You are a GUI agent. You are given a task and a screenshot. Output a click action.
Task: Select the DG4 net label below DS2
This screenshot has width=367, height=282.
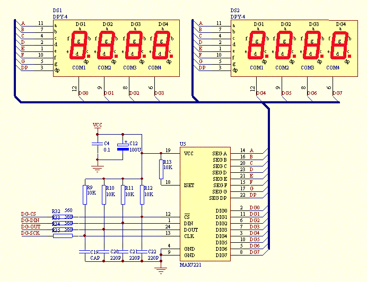[261, 93]
